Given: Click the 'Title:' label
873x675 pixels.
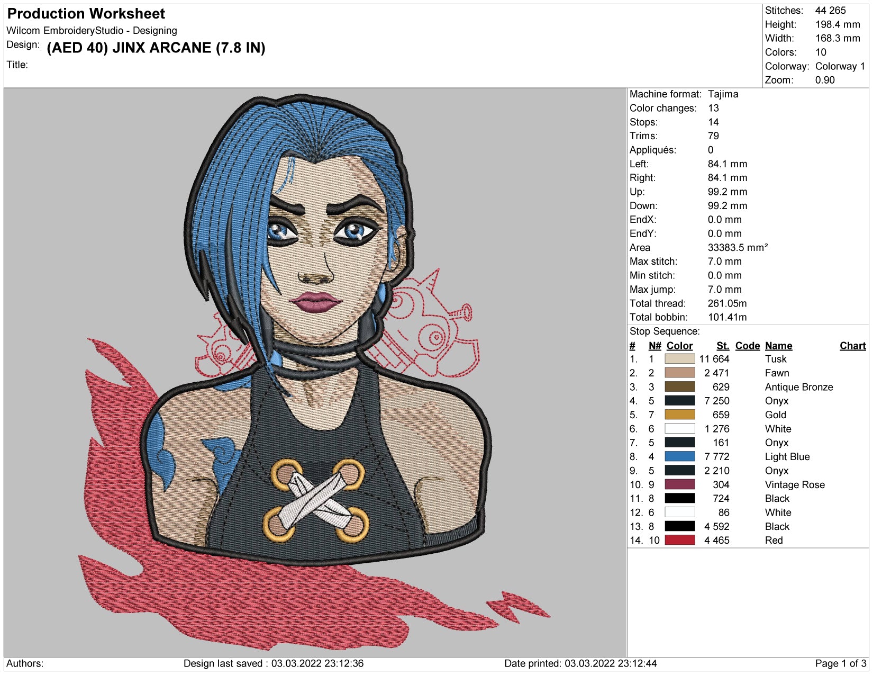Looking at the screenshot, I should pos(17,65).
